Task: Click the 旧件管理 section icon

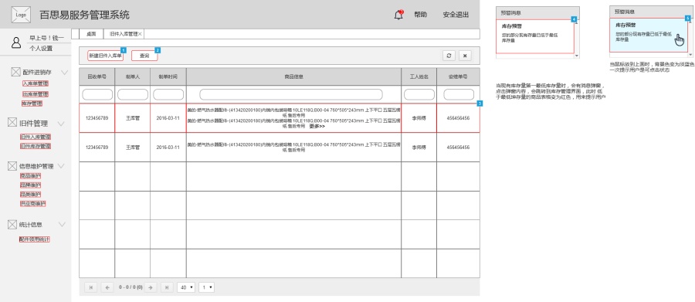Action: (12, 123)
